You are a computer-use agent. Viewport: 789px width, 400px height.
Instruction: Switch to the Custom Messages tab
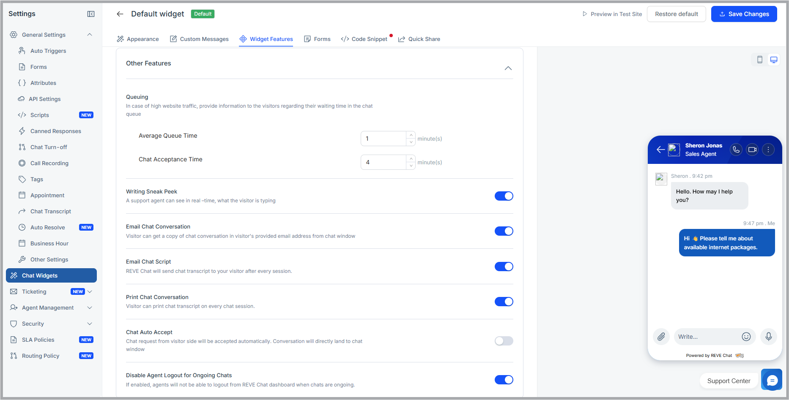click(204, 39)
